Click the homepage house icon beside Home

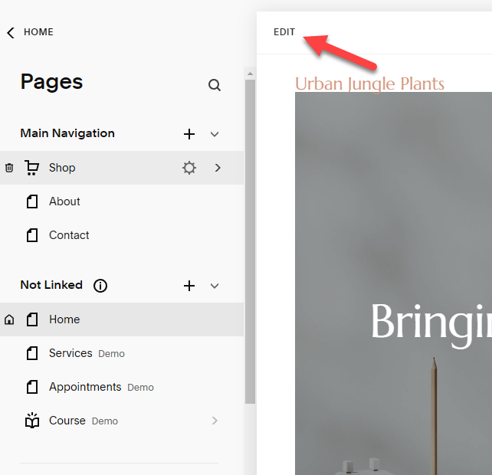[9, 319]
